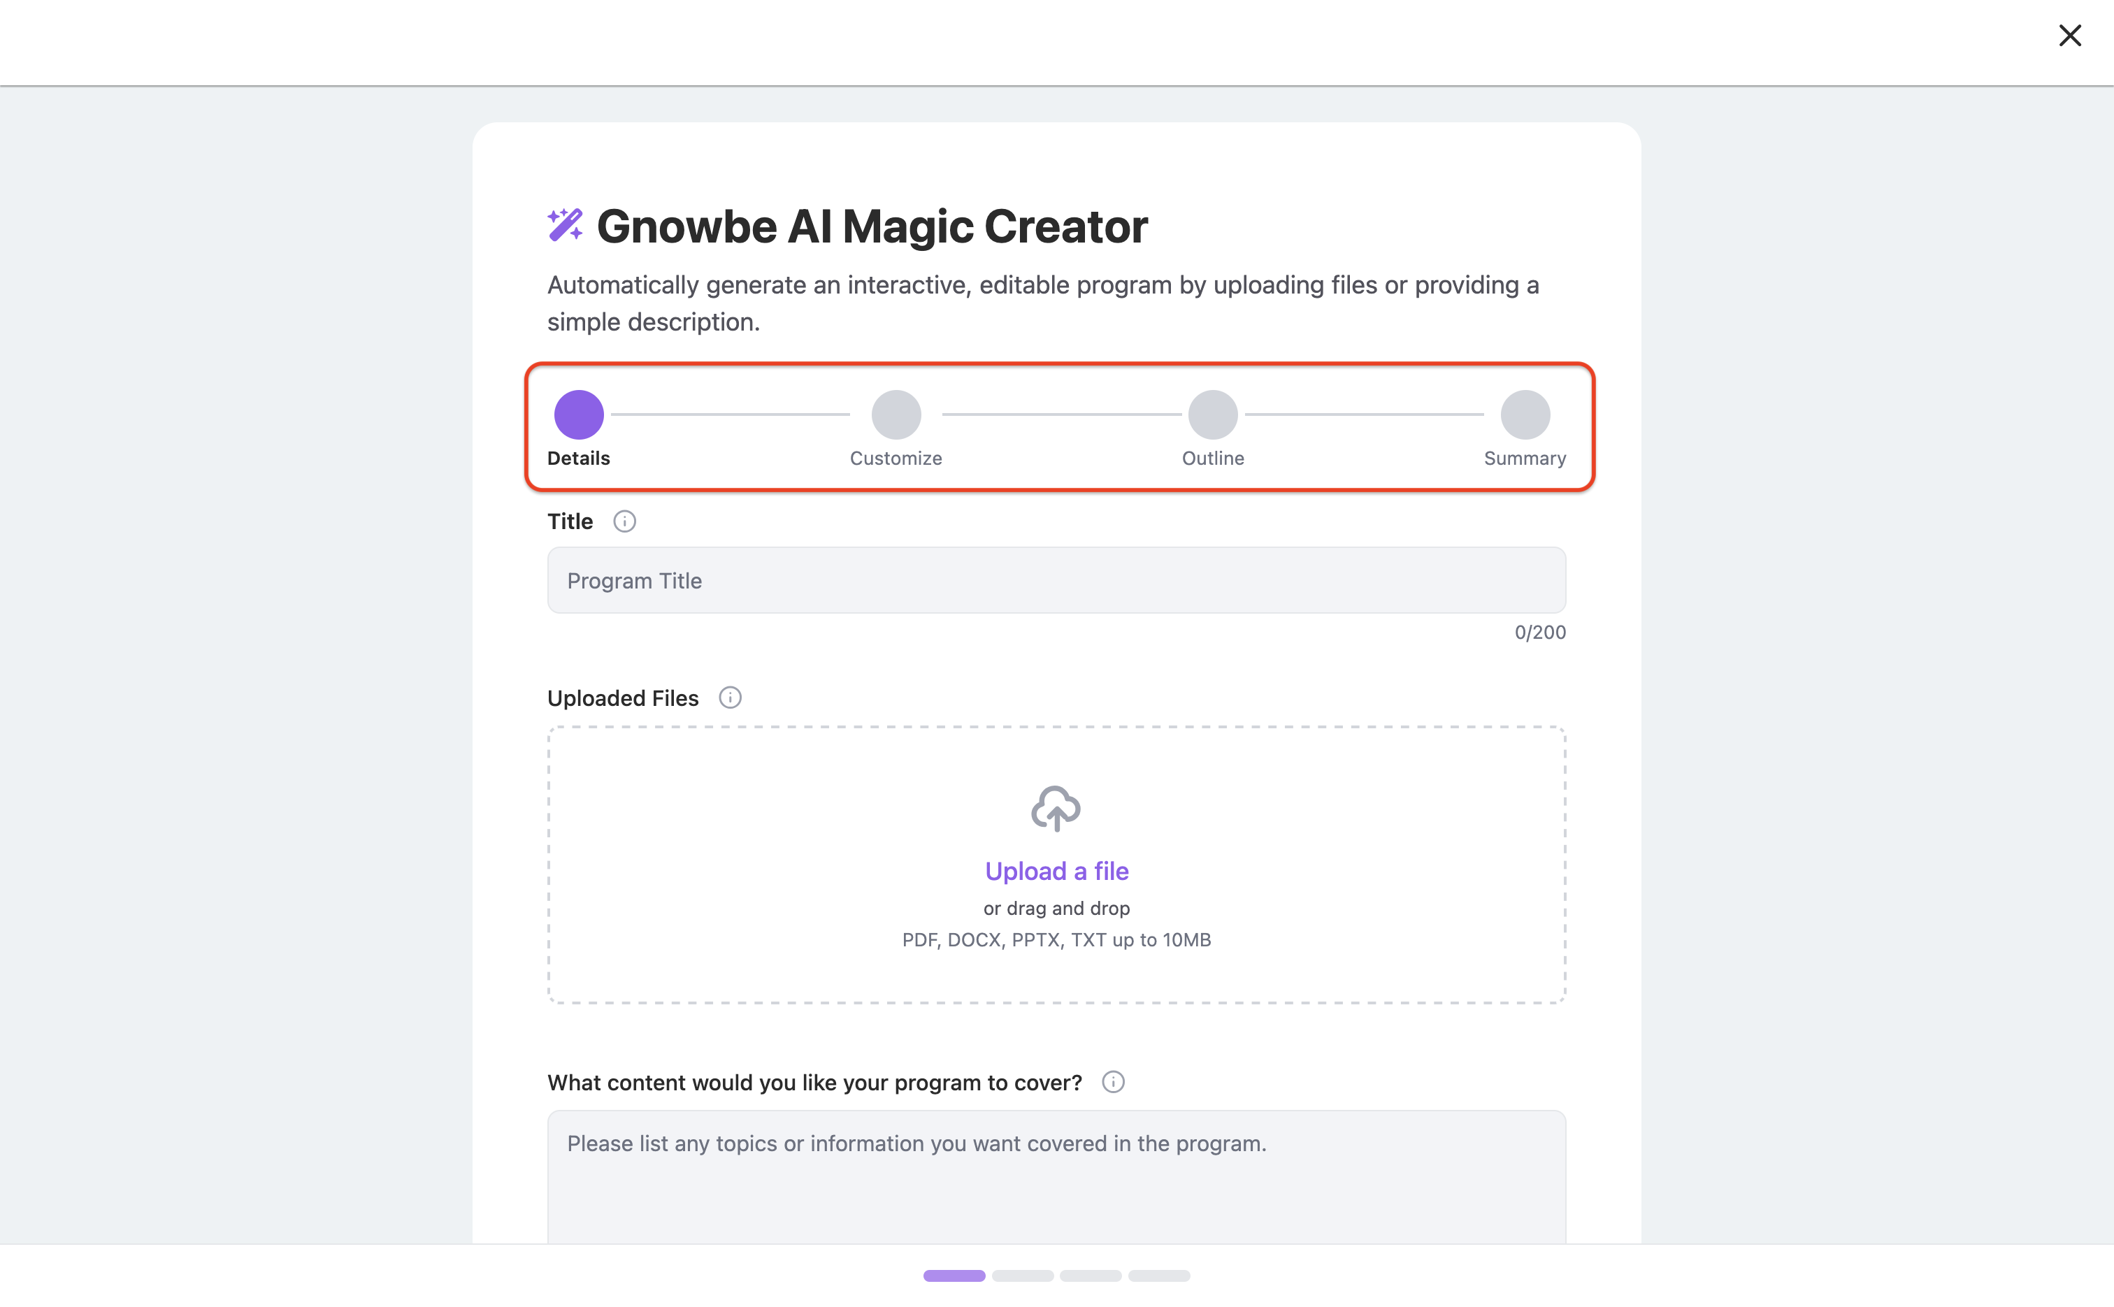Click the Customize step label
This screenshot has width=2114, height=1307.
click(896, 458)
